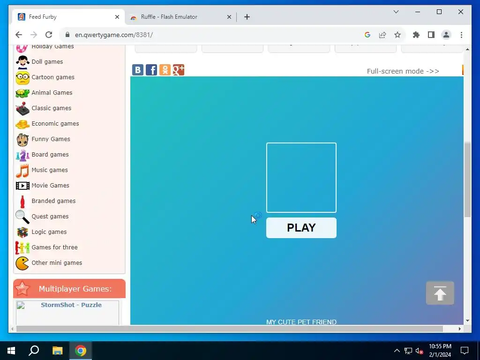Screen dimensions: 480x360
Task: Click the Animal Games turtle icon
Action: 22,93
